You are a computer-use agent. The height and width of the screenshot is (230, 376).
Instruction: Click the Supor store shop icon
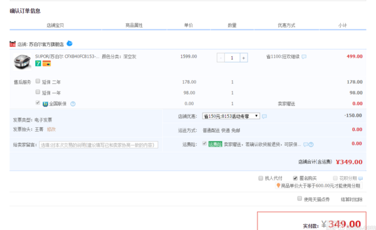click(13, 44)
